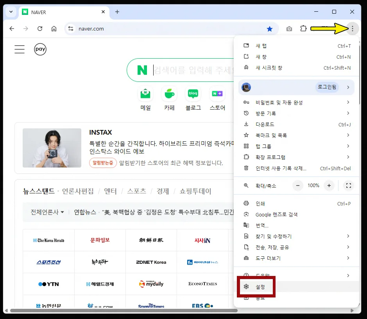The image size is (367, 319).
Task: Select the 경제 tab
Action: (x=163, y=191)
